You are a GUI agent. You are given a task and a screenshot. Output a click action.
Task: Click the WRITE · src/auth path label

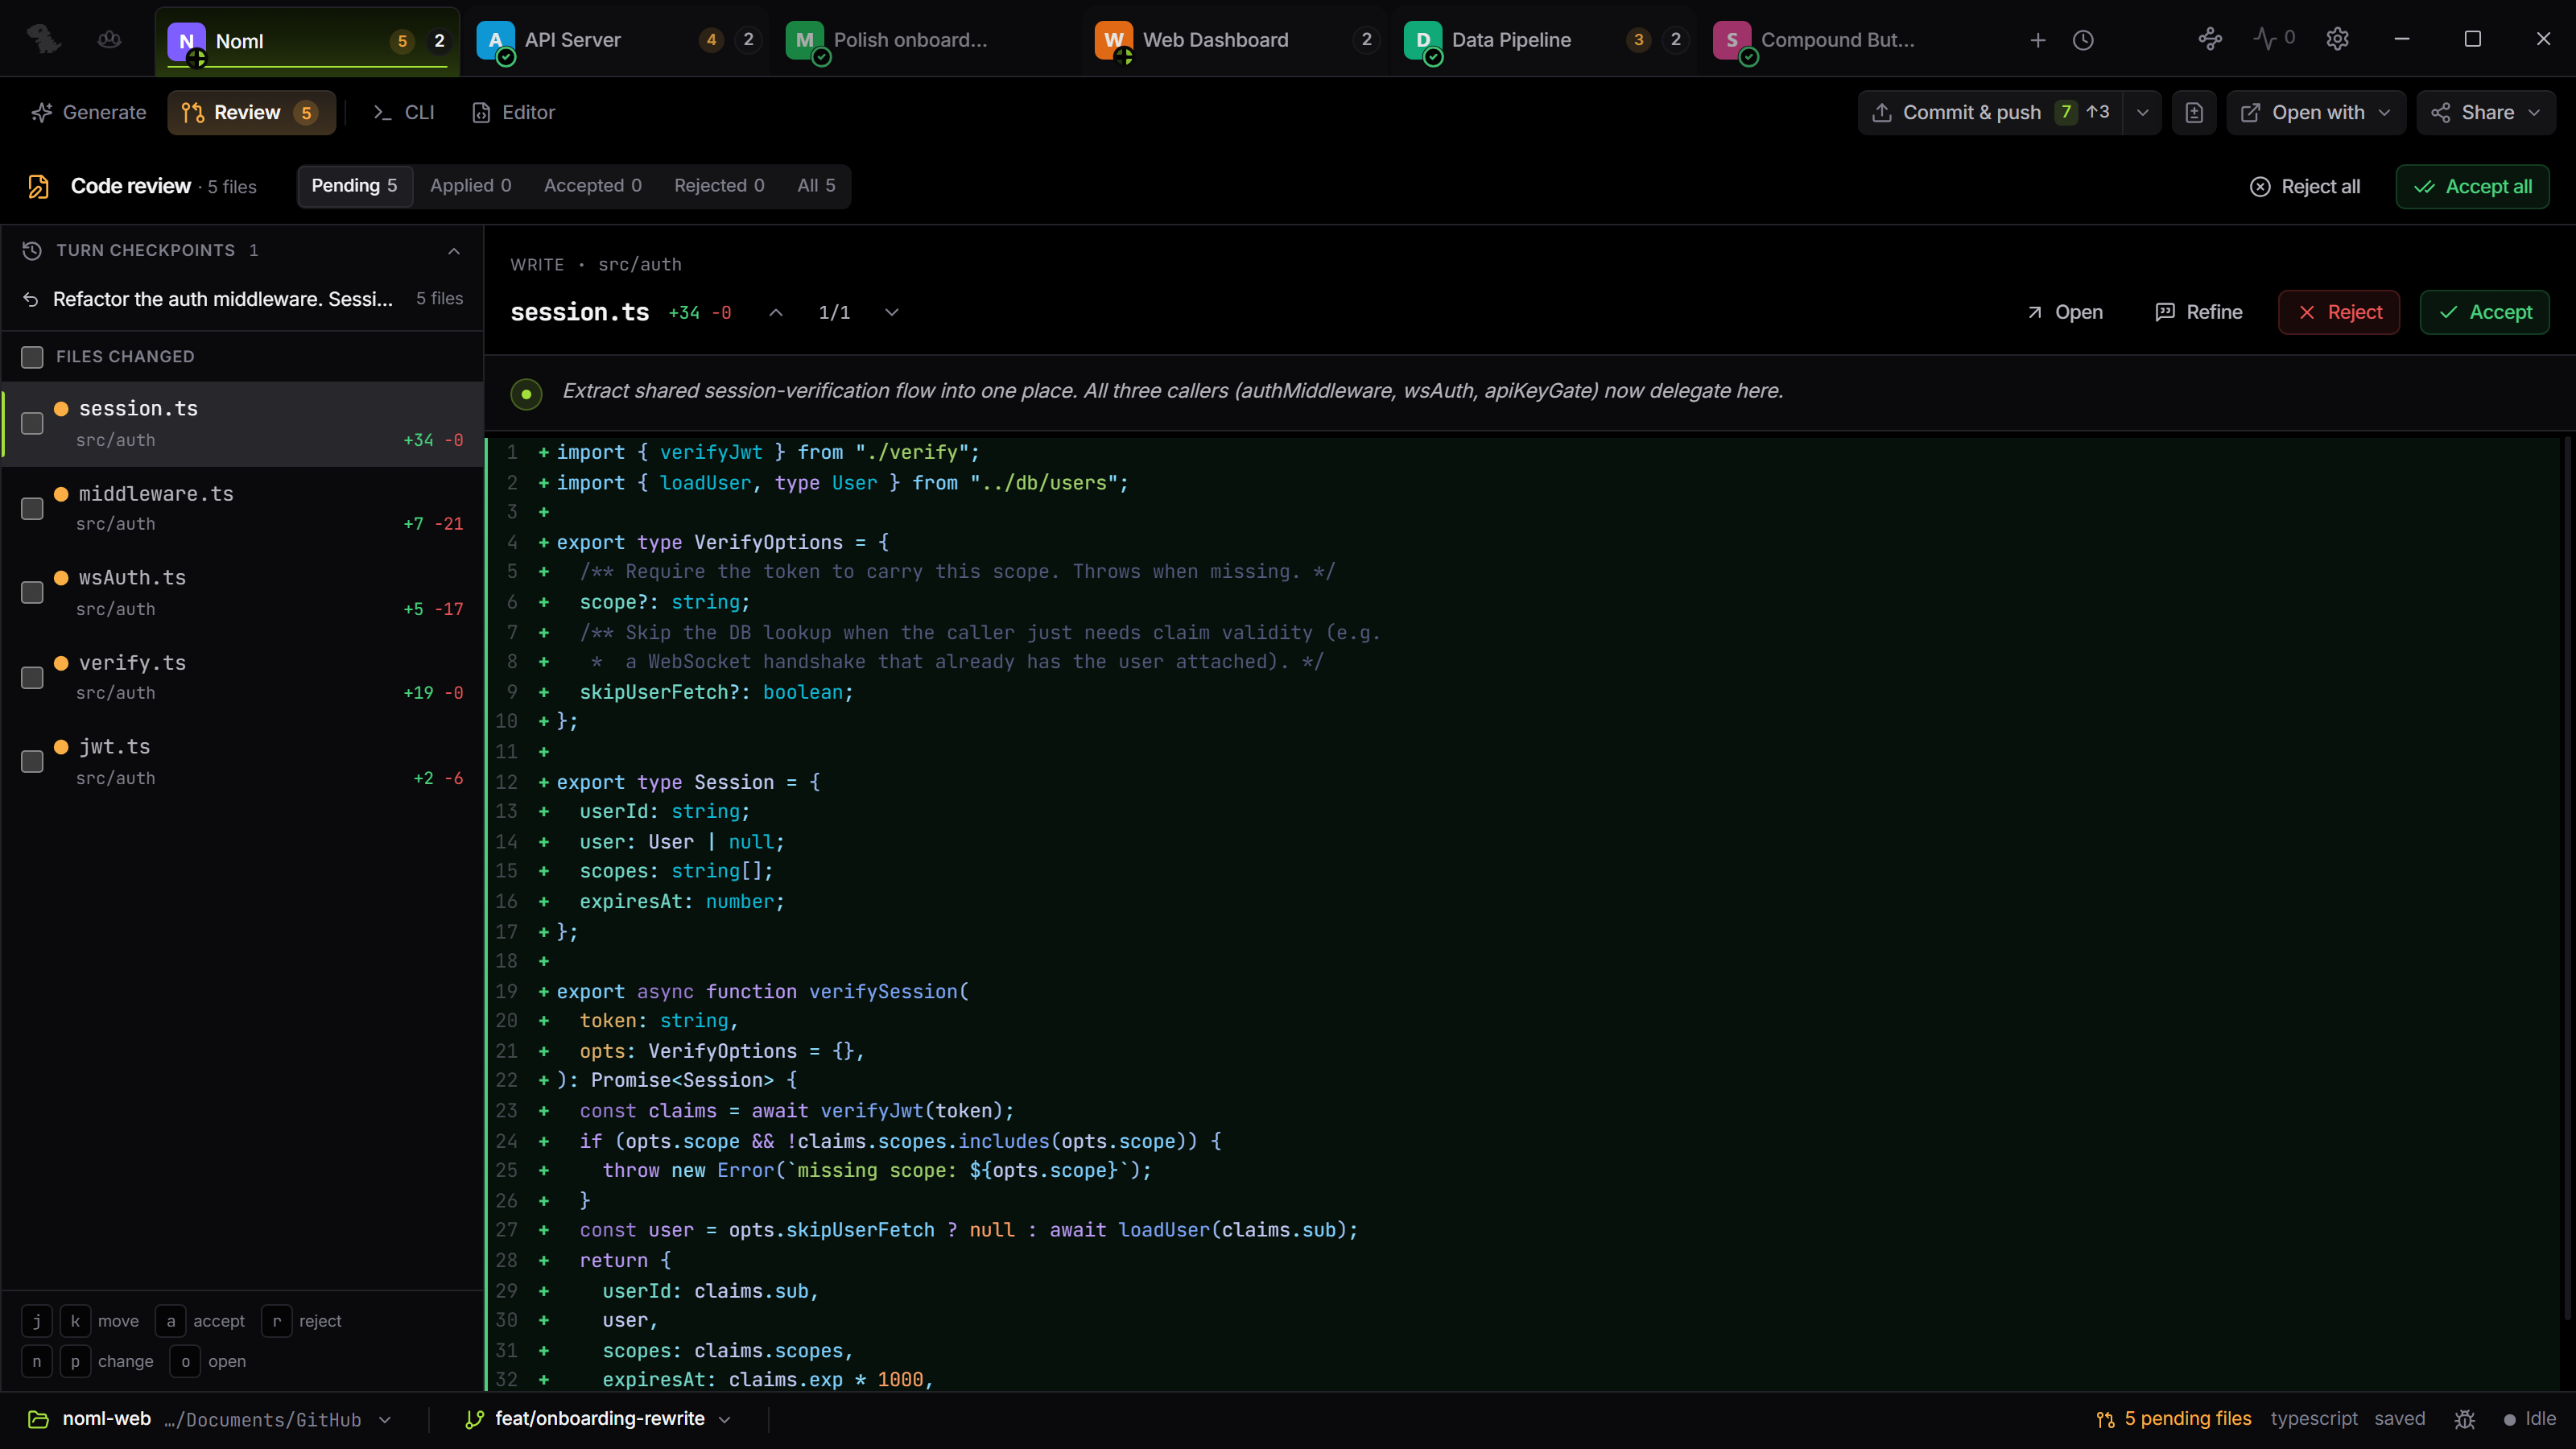[x=596, y=265]
